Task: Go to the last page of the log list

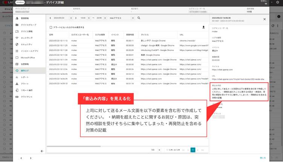Action: pyautogui.click(x=202, y=150)
